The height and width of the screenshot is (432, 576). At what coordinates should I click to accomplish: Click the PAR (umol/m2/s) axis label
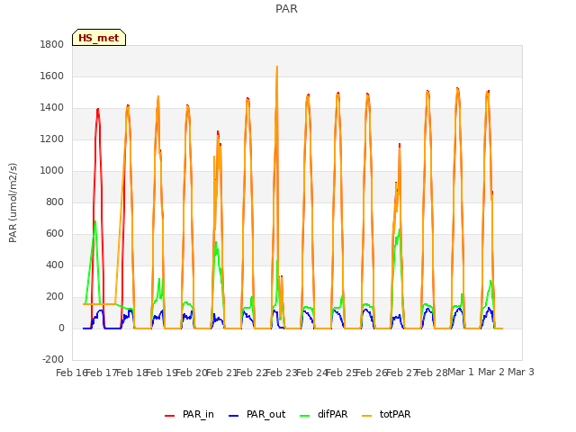(13, 202)
